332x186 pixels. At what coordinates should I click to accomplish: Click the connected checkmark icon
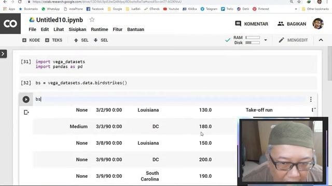click(x=228, y=40)
